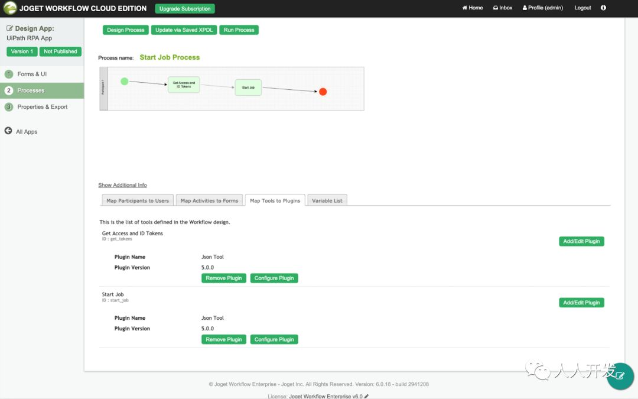Open the info icon next to Logout
The image size is (638, 399).
click(603, 8)
